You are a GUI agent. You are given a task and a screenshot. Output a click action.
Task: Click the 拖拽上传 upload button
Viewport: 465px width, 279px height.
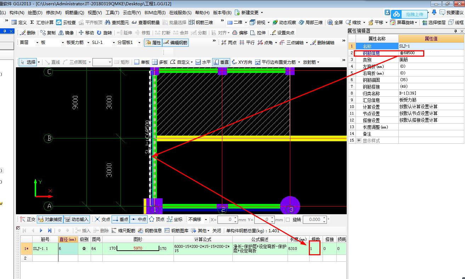(409, 15)
